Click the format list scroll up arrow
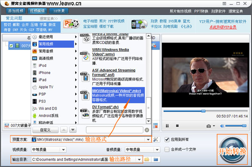The width and height of the screenshot is (252, 167). [x=149, y=36]
